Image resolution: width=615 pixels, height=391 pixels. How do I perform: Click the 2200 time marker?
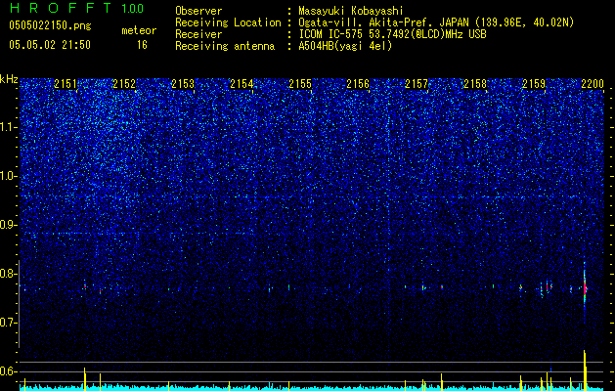[593, 84]
